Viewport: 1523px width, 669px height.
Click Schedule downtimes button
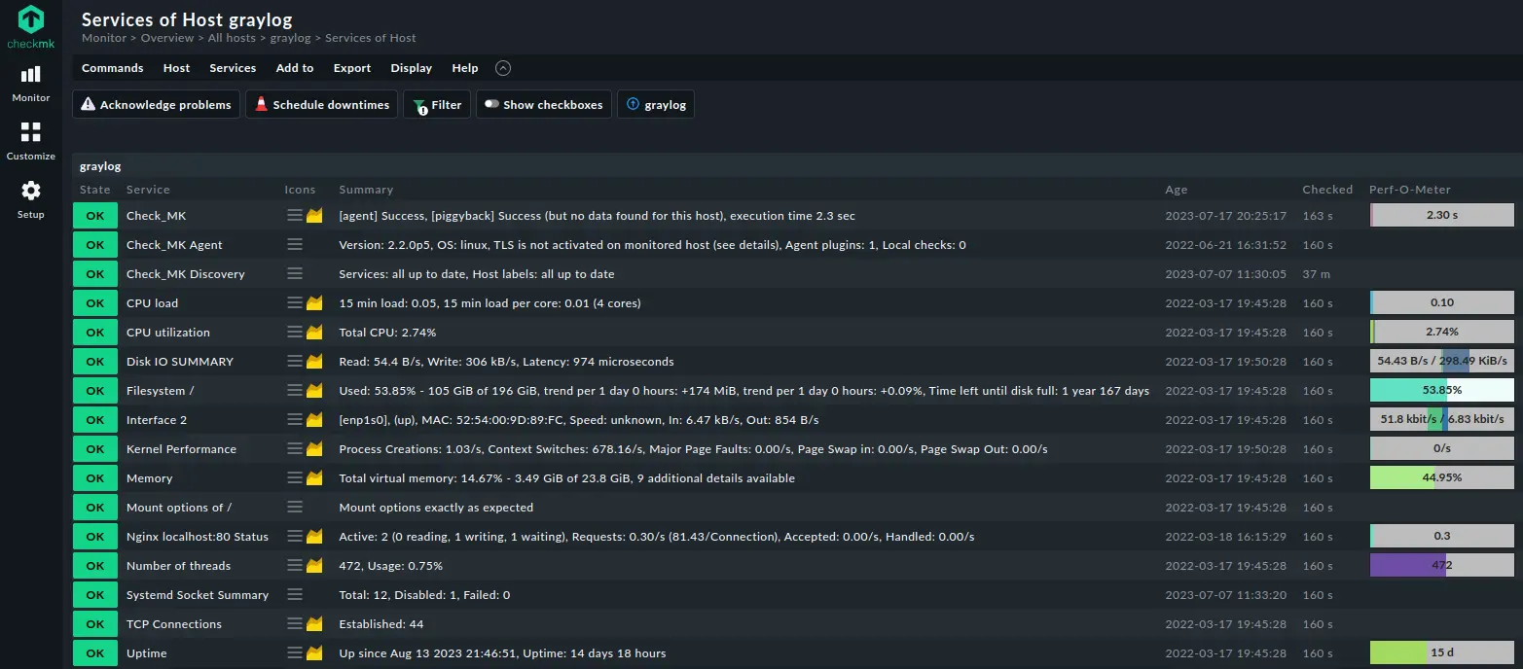[x=321, y=105]
